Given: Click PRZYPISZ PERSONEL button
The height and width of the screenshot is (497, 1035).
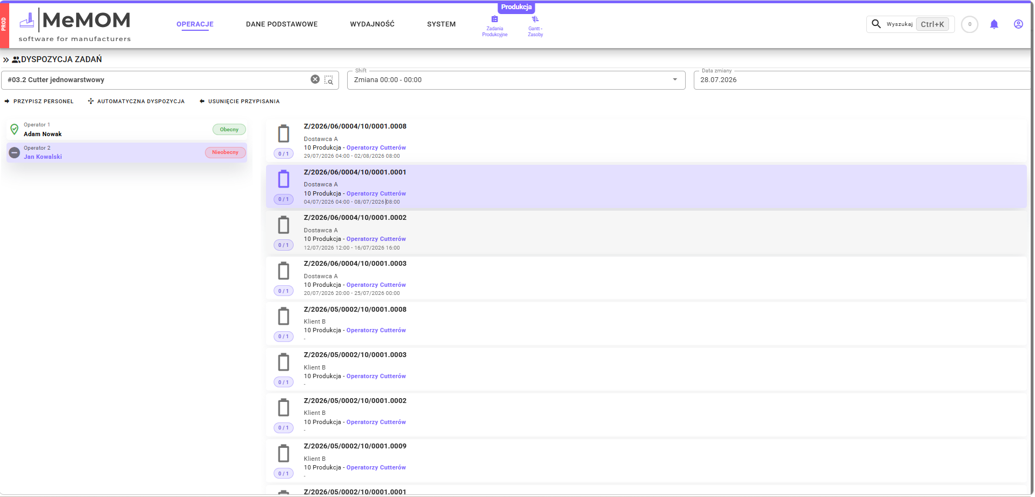Looking at the screenshot, I should click(39, 102).
